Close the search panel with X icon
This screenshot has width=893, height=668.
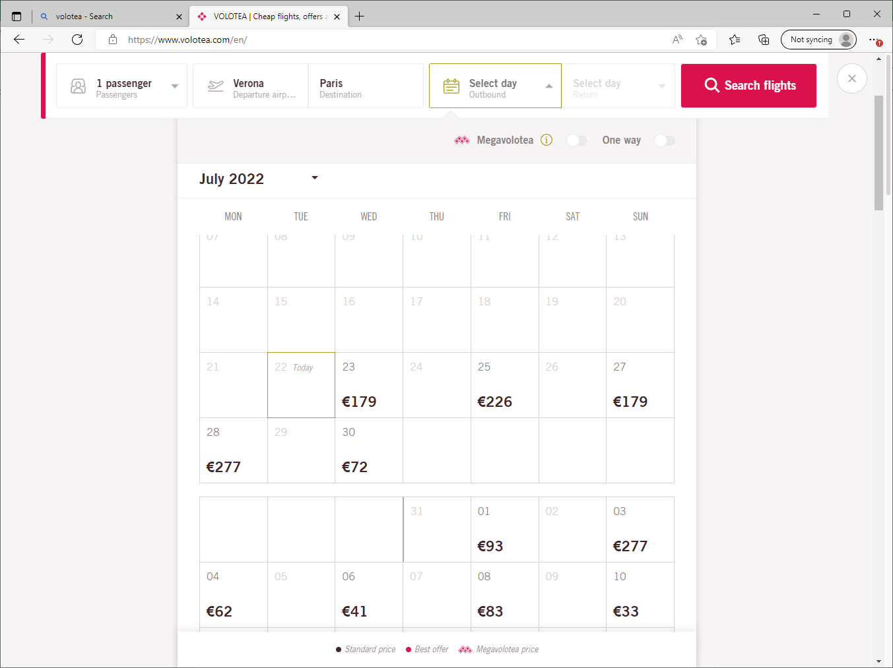click(851, 78)
